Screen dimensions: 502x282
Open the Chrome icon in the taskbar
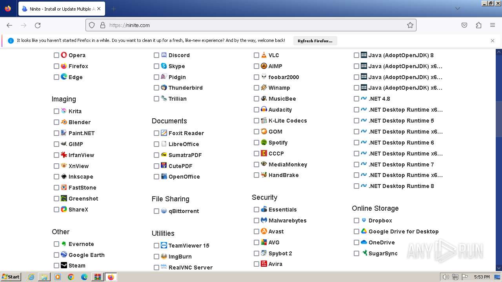coord(71,277)
